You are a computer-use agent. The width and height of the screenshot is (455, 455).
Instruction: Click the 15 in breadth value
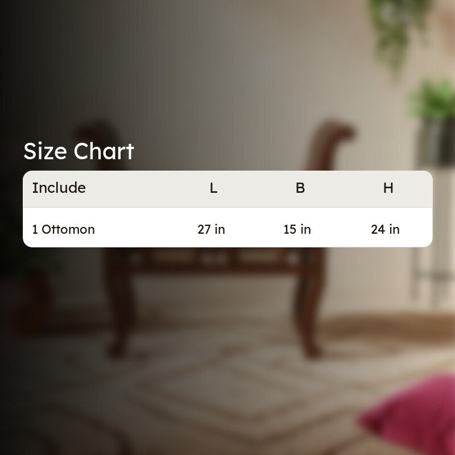point(297,229)
